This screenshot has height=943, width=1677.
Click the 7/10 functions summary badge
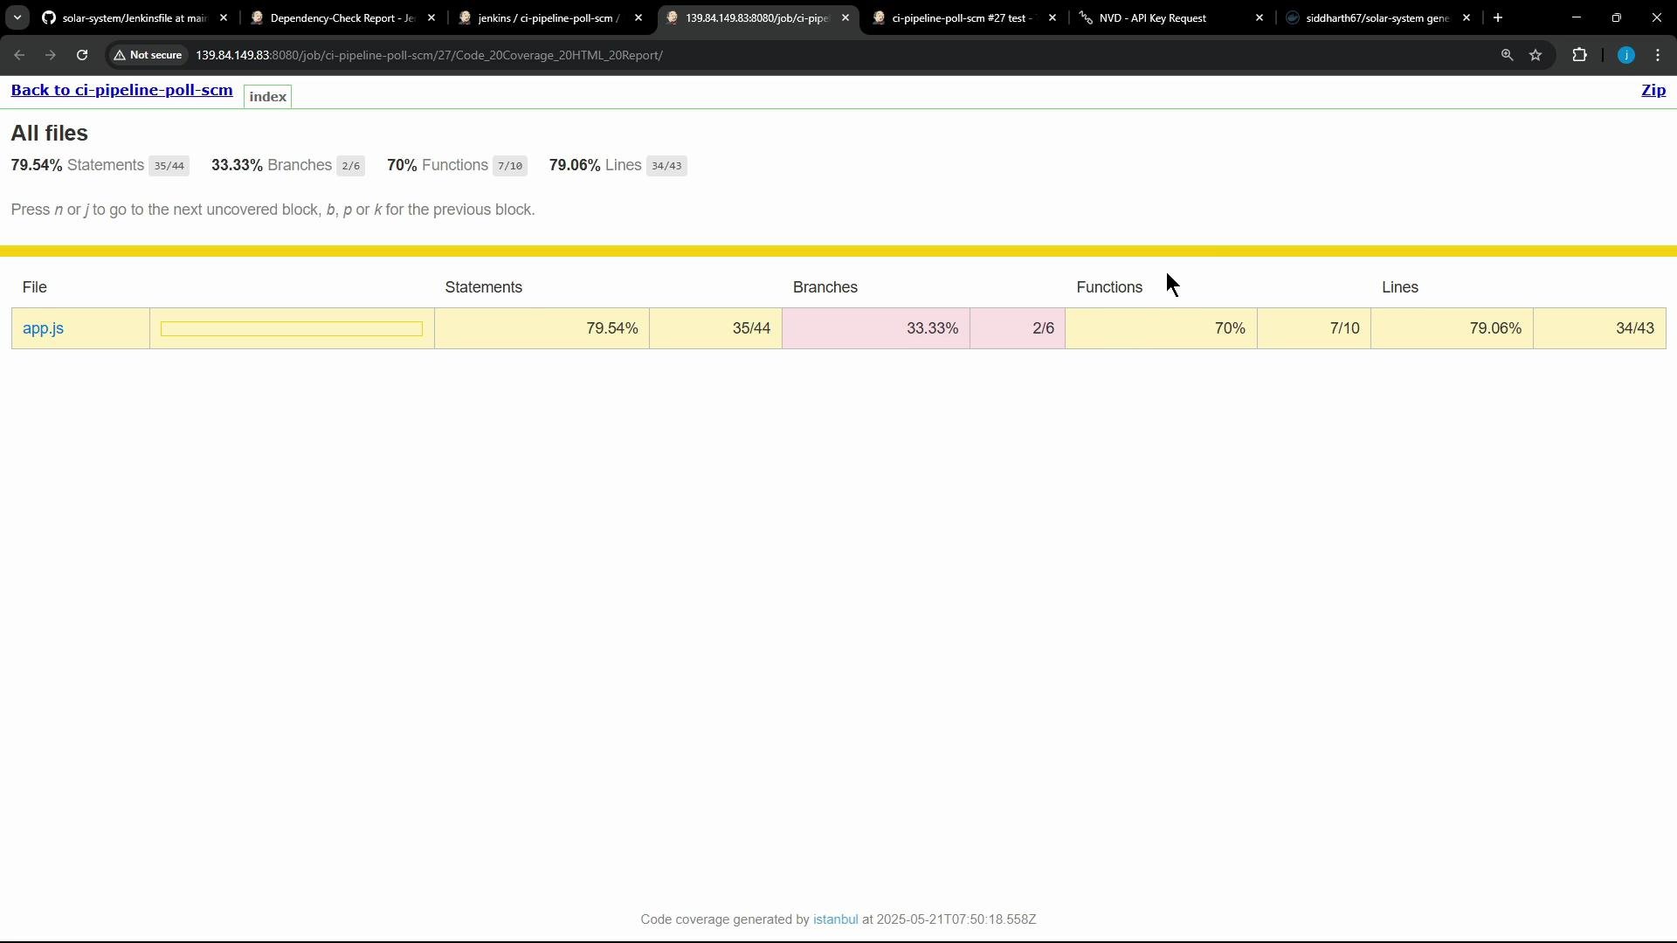click(510, 166)
